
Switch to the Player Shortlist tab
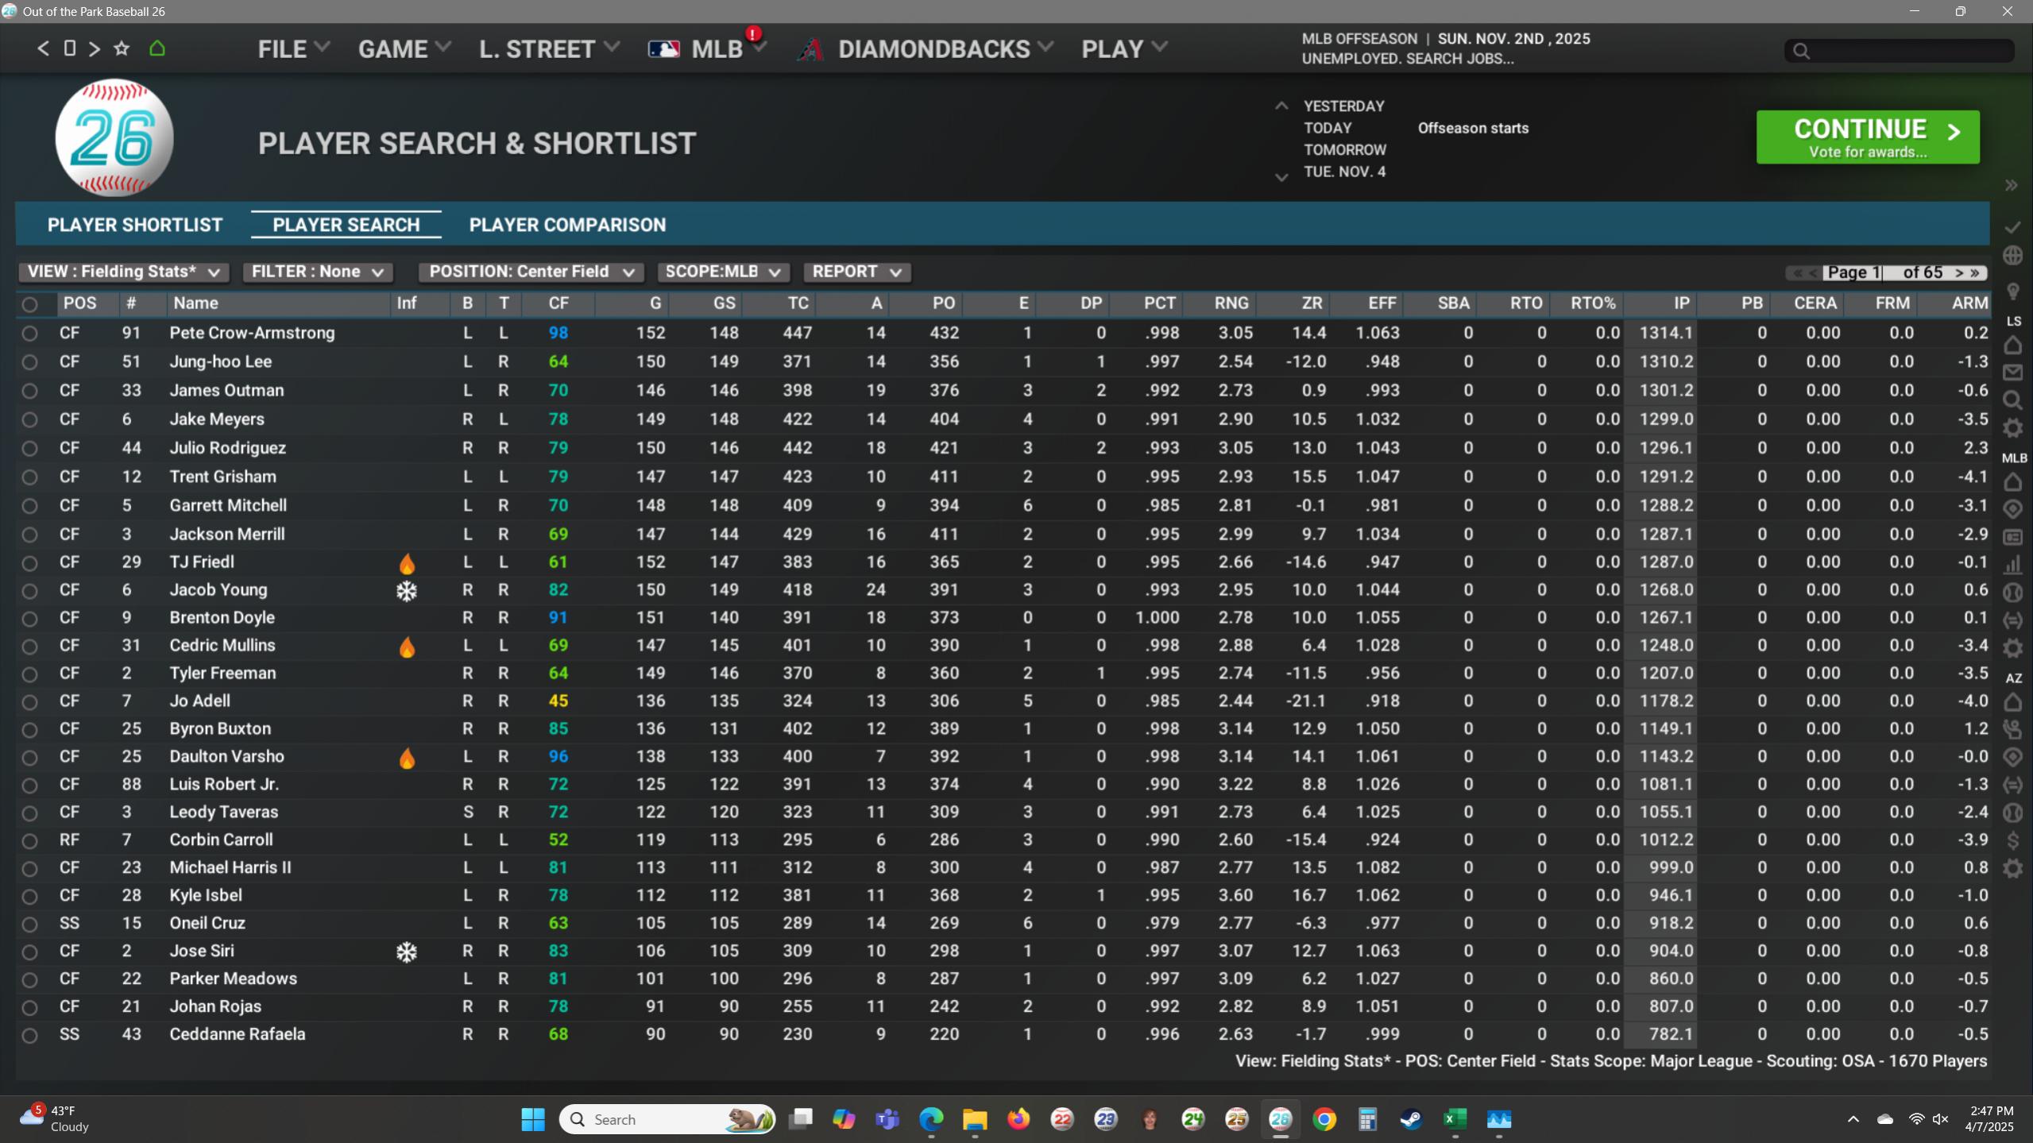coord(135,225)
